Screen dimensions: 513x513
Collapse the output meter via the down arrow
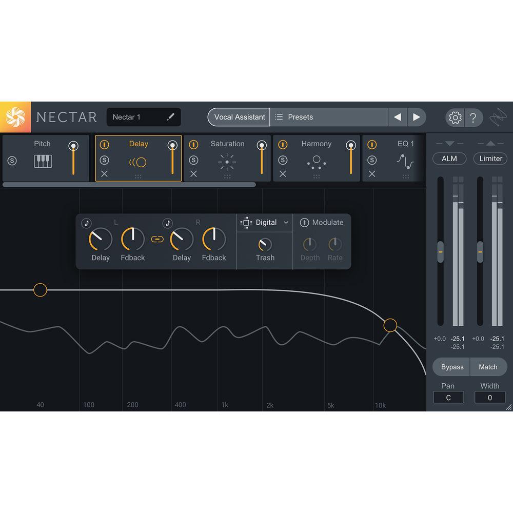(x=449, y=144)
